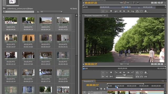Go to Out point in Program monitor
The image size is (168, 94).
pyautogui.click(x=107, y=77)
